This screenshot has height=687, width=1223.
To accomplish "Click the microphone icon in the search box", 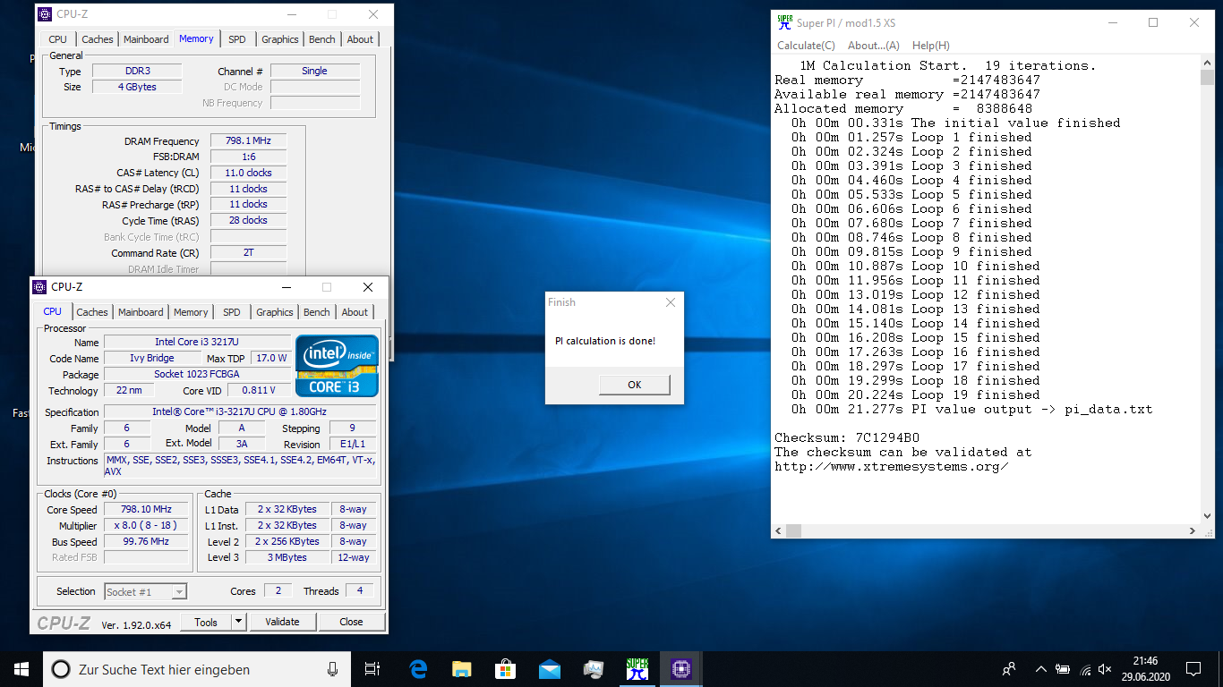I will 332,669.
